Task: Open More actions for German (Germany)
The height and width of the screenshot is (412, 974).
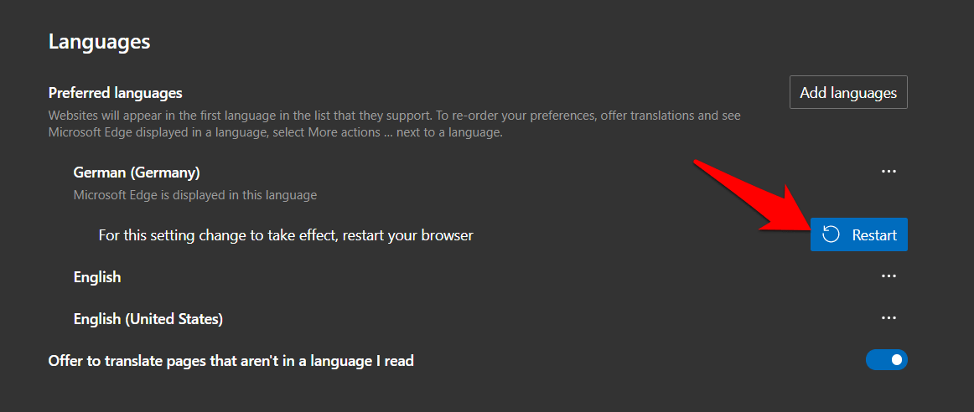Action: coord(889,172)
